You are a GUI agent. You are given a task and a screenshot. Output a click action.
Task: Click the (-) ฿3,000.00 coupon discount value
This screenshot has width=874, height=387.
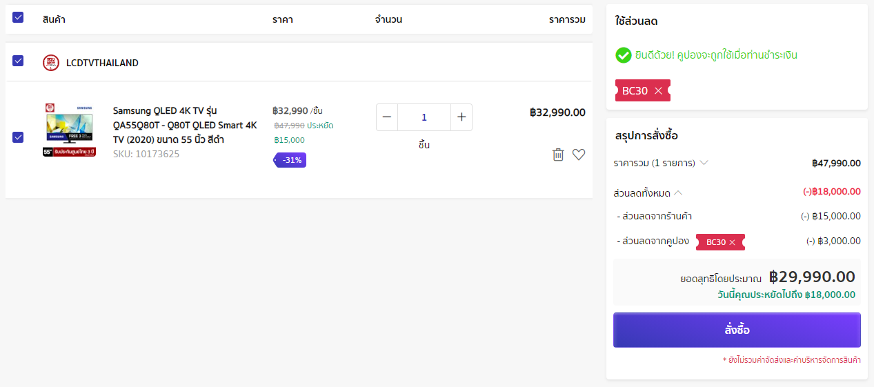(833, 241)
